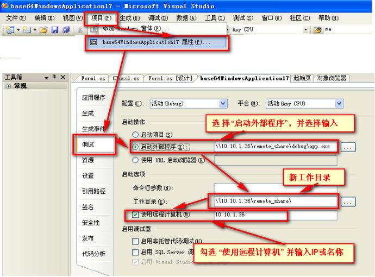Choose base64WindowsApplication17 属性 menu entry
Viewport: 375px width, 277px height.
[x=158, y=42]
